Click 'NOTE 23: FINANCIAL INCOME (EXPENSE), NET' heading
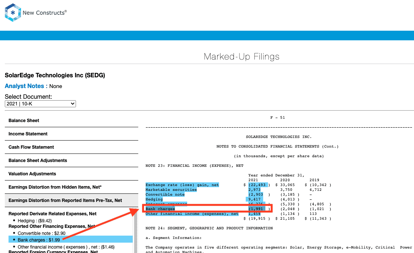 pyautogui.click(x=194, y=166)
